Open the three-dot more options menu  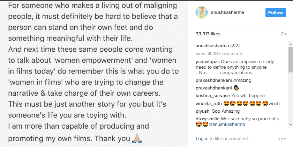(x=282, y=139)
